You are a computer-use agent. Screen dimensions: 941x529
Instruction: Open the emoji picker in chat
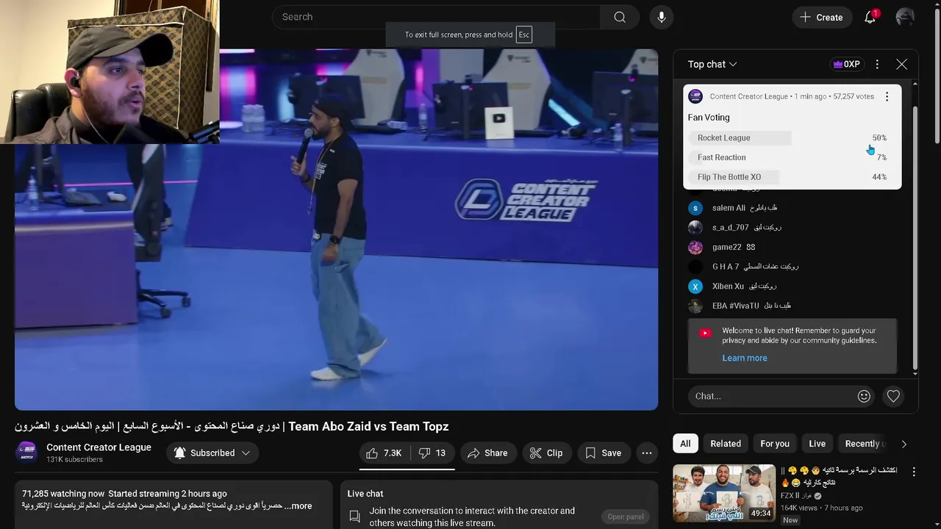point(864,396)
